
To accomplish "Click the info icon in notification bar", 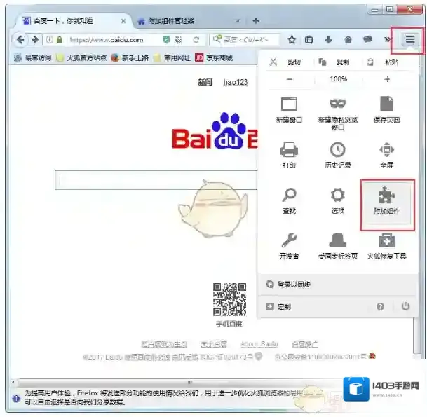I will point(16,398).
